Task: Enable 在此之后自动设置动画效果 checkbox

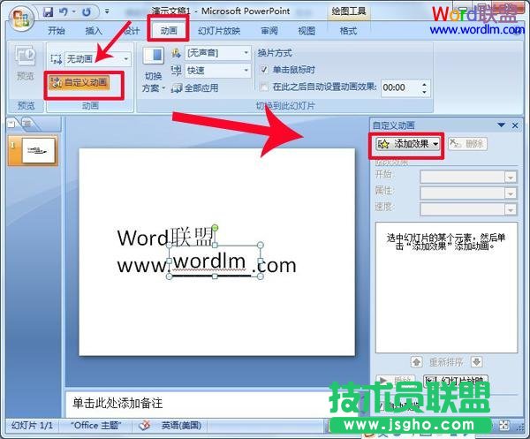Action: point(264,87)
